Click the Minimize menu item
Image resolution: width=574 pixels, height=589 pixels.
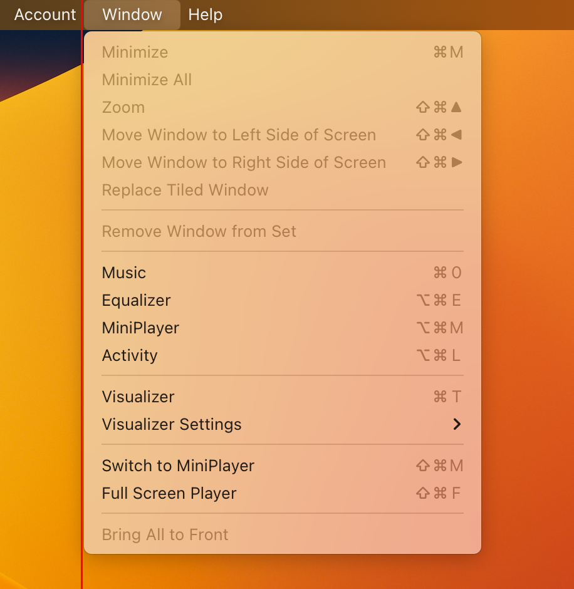(x=283, y=52)
